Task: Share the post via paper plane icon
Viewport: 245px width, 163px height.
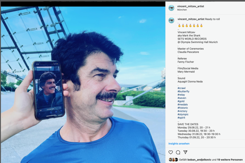Action: [x=185, y=152]
